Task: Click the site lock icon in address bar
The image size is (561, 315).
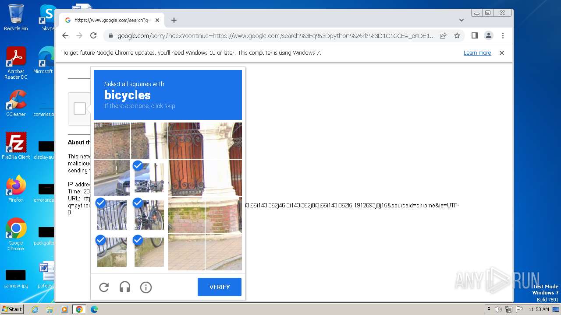Action: (110, 36)
